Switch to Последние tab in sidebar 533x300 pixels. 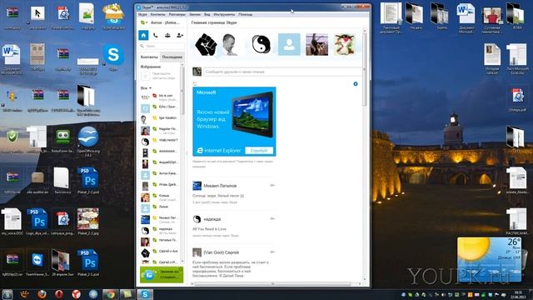point(172,57)
